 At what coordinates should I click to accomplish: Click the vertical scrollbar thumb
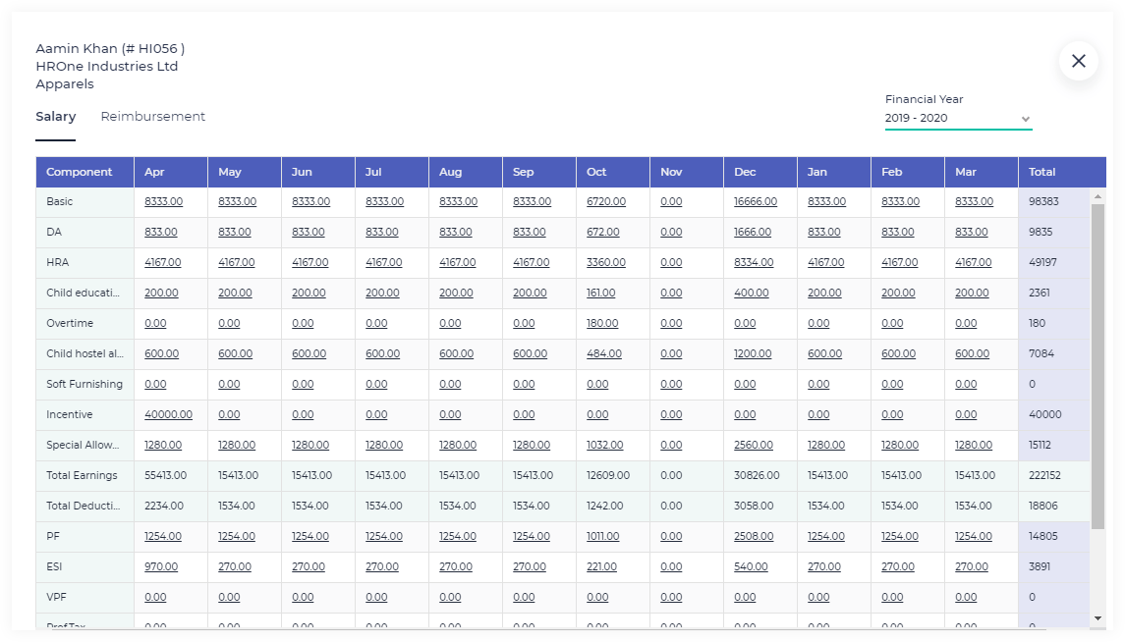coord(1097,366)
